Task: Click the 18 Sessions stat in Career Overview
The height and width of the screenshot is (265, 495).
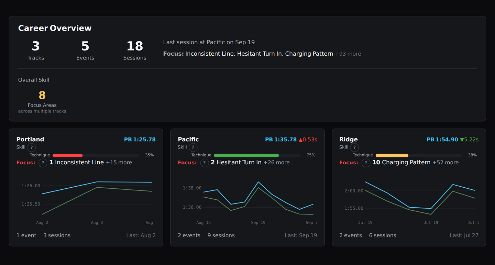Action: pyautogui.click(x=135, y=50)
